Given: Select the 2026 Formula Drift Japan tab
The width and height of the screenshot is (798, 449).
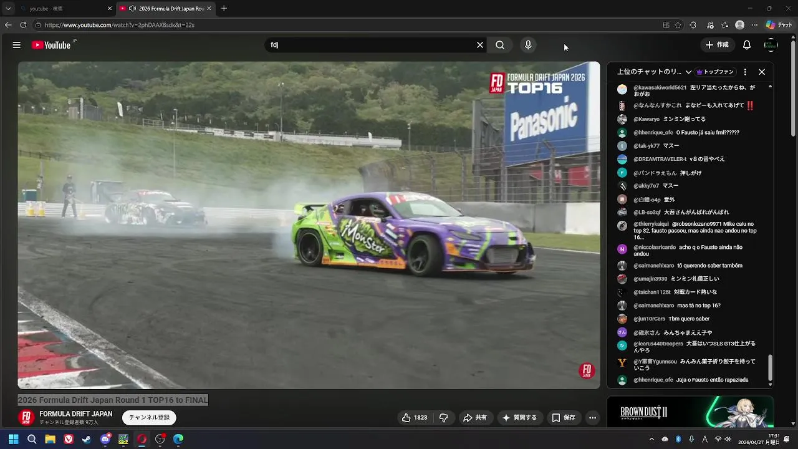Looking at the screenshot, I should coord(166,9).
